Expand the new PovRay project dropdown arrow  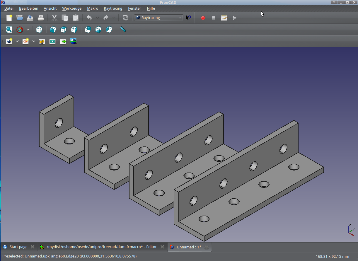17,41
